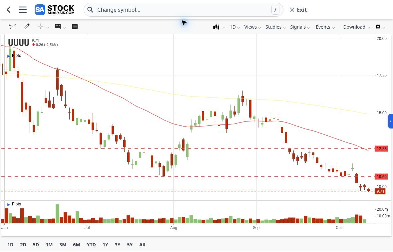Open the Download menu

(x=356, y=27)
